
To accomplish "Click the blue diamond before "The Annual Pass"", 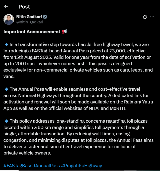I will 7,89.
